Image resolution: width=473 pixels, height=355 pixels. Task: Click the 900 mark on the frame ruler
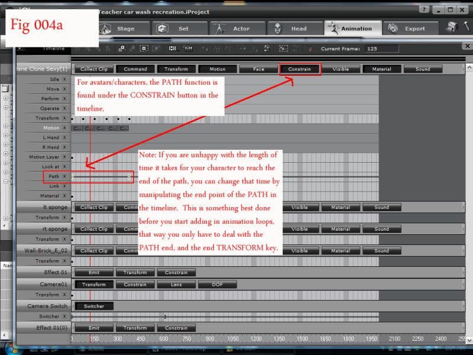pos(210,338)
